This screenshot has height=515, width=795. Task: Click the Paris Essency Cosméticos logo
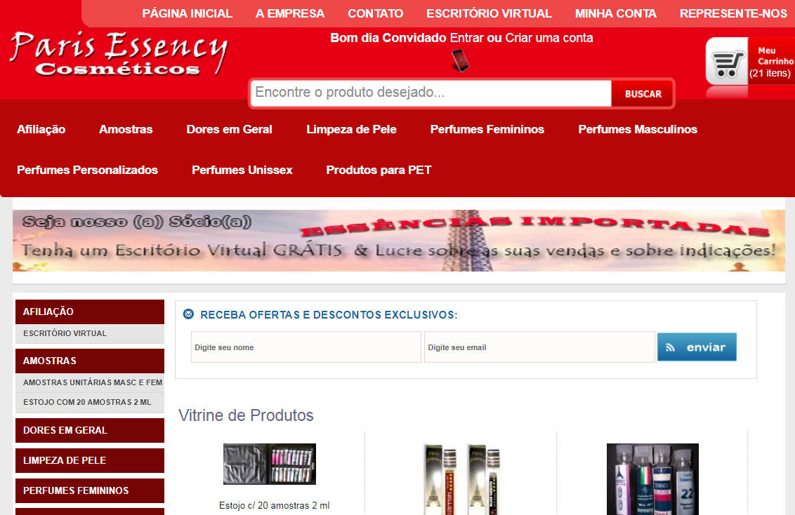(x=119, y=53)
